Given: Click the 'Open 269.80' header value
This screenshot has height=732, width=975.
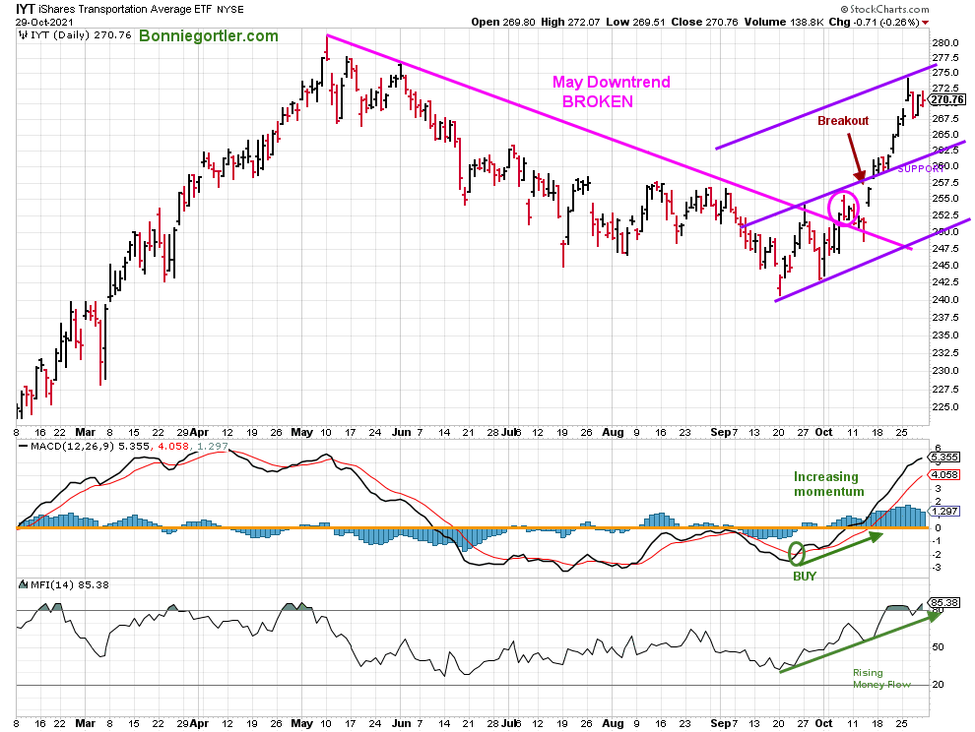Looking at the screenshot, I should pos(503,22).
